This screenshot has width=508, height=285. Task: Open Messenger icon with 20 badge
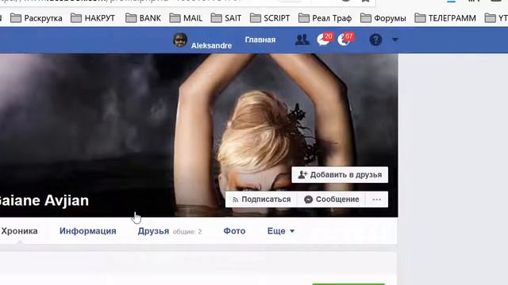pyautogui.click(x=325, y=40)
